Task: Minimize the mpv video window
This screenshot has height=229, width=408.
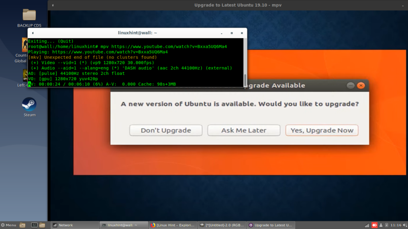Action: click(x=403, y=6)
